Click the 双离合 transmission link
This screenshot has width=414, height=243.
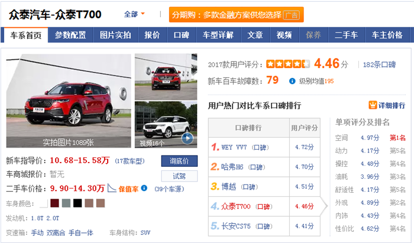[x=56, y=233]
